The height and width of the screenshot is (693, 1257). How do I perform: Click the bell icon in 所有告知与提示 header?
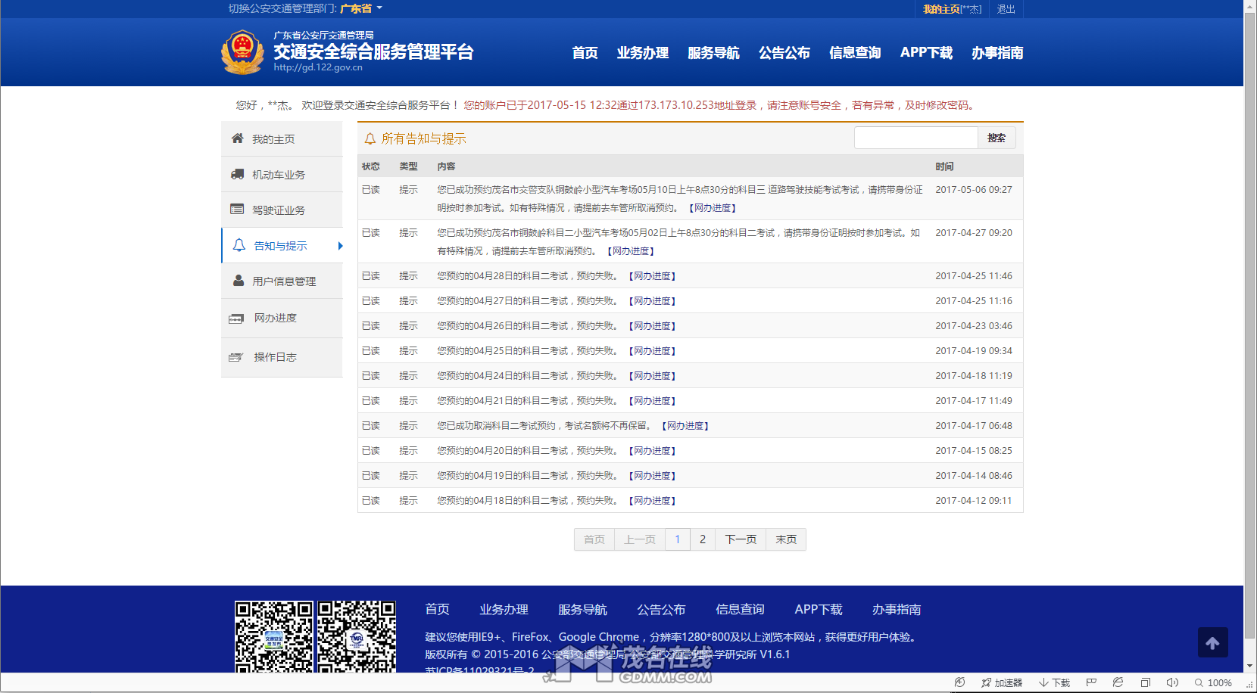click(x=370, y=138)
